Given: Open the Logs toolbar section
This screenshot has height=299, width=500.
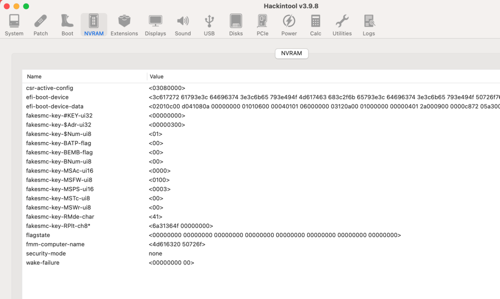Looking at the screenshot, I should coord(368,25).
